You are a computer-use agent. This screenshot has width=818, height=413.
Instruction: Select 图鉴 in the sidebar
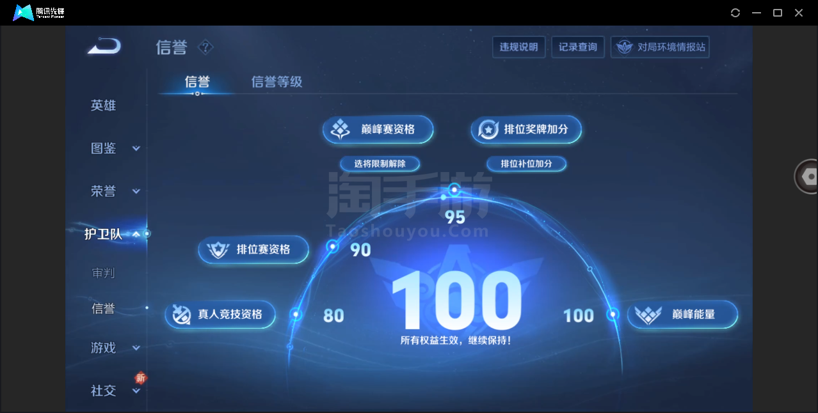tap(103, 148)
